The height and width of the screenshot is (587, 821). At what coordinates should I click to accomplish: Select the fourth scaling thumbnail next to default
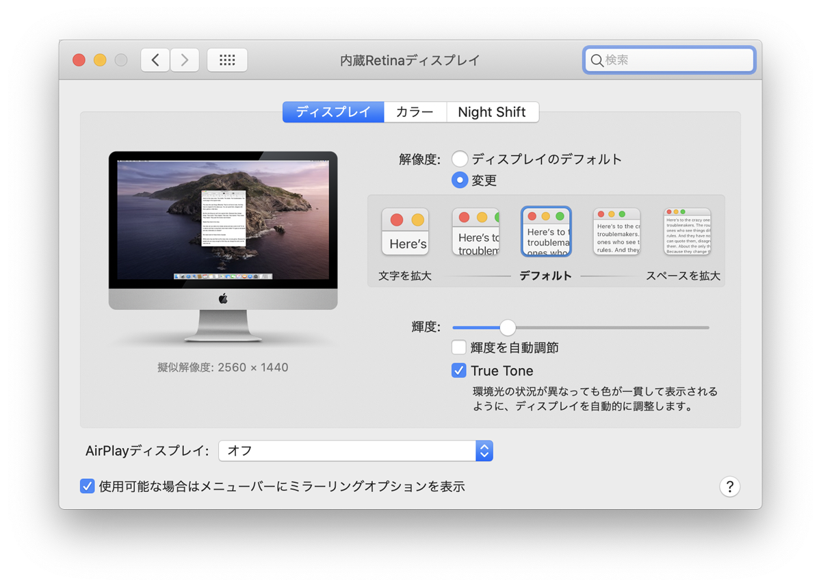(x=616, y=232)
